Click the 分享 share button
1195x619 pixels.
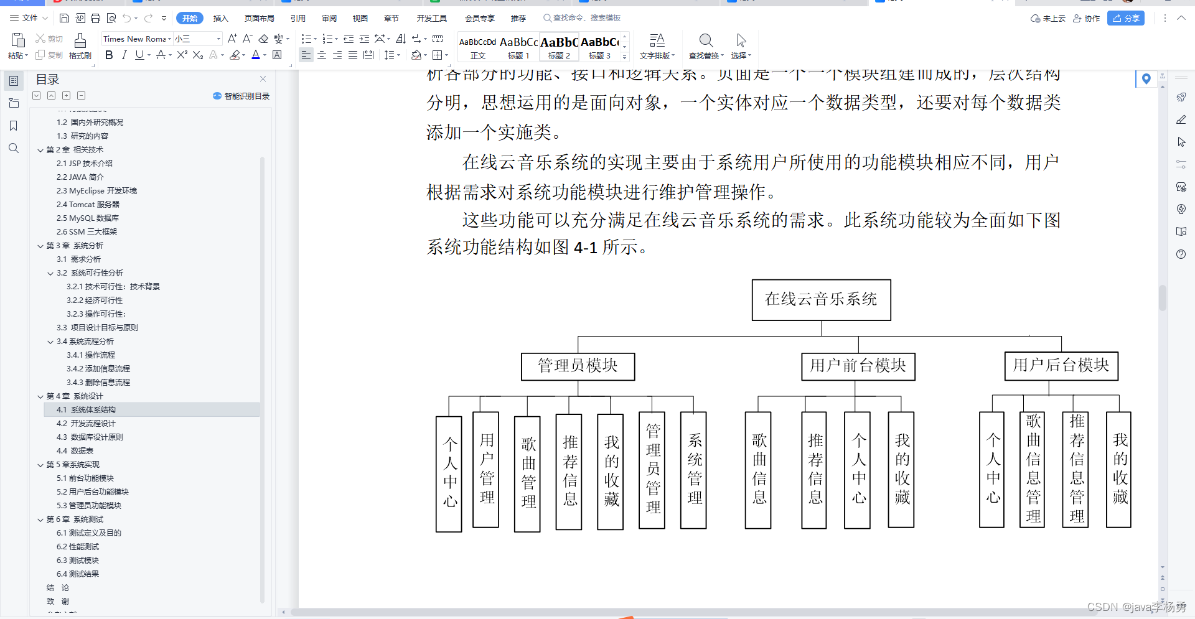click(1126, 18)
